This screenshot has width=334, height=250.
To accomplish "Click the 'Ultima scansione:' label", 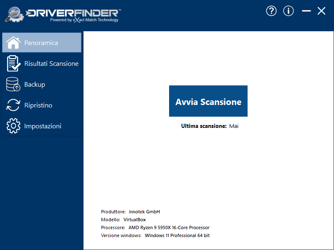I will (204, 126).
